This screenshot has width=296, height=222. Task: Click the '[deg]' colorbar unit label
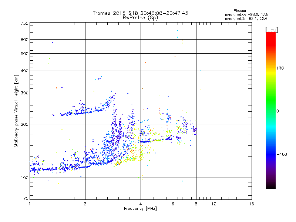(x=272, y=30)
